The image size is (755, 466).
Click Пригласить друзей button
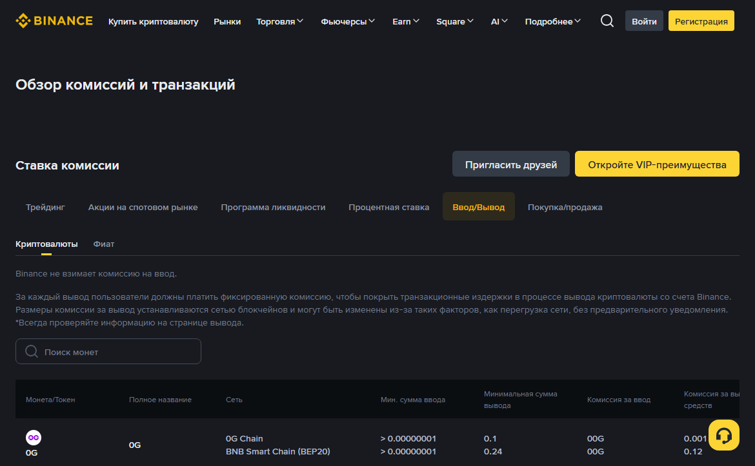511,164
